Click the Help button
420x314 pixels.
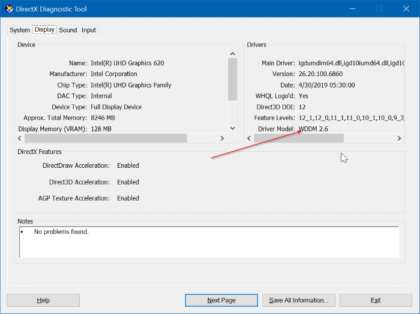[x=43, y=300]
